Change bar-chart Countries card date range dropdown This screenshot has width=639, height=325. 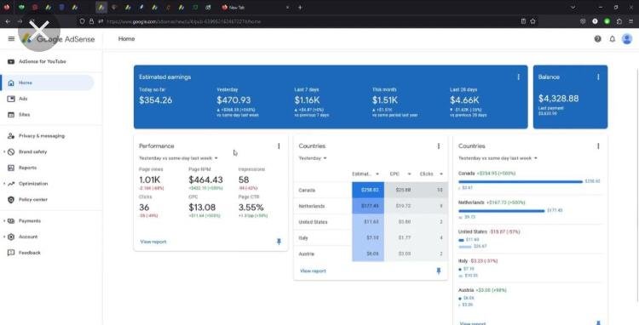coord(498,158)
